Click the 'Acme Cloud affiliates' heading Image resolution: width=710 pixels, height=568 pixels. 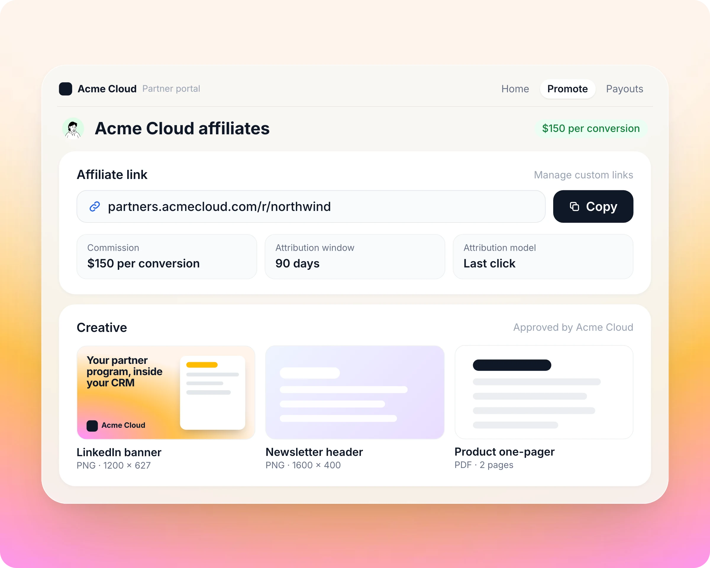click(182, 128)
